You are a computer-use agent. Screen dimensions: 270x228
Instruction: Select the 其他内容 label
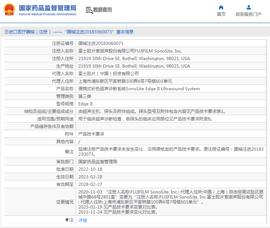coord(65,142)
